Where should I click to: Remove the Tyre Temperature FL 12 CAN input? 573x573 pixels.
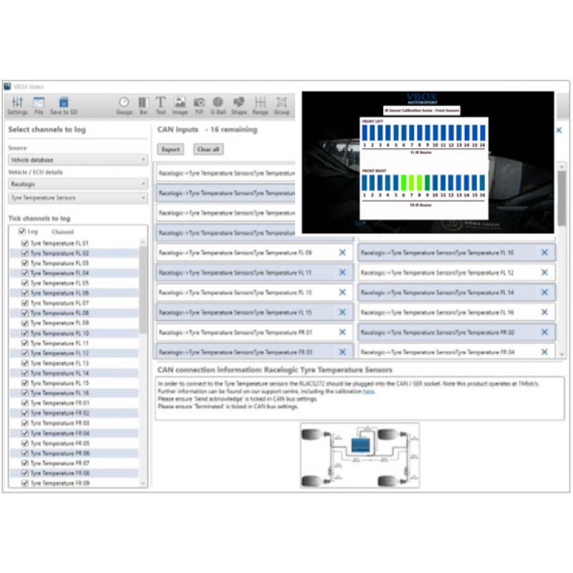click(544, 272)
